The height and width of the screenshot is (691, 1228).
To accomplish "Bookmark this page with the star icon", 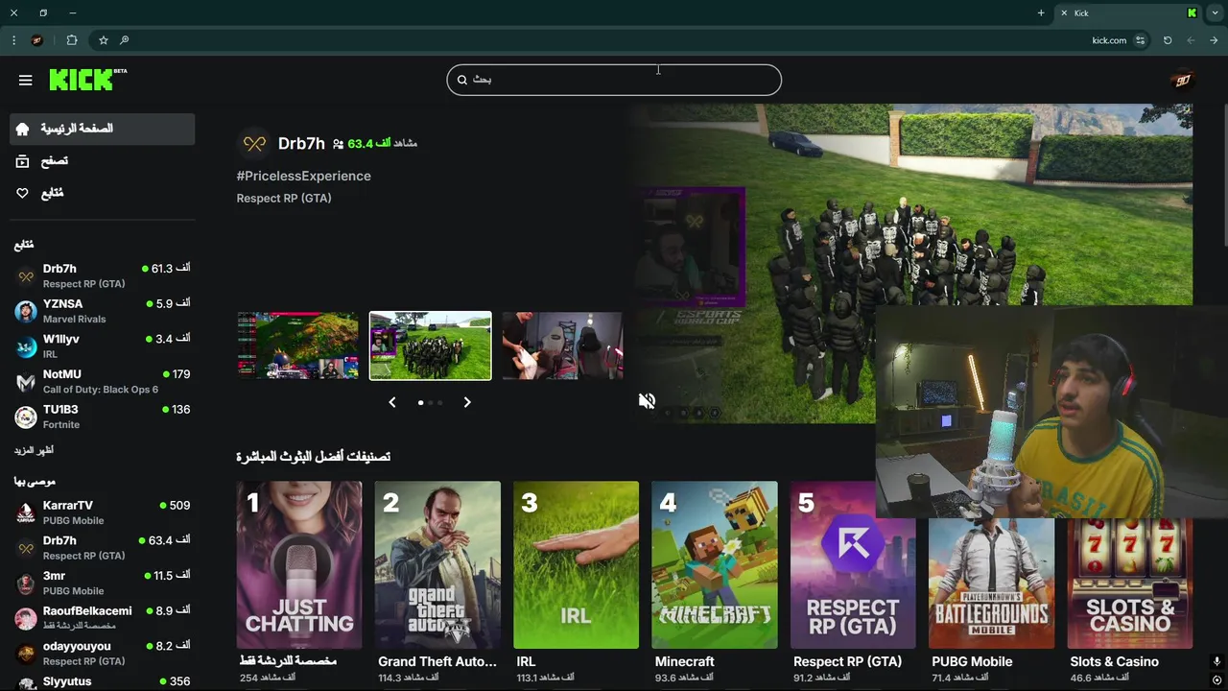I will click(103, 40).
